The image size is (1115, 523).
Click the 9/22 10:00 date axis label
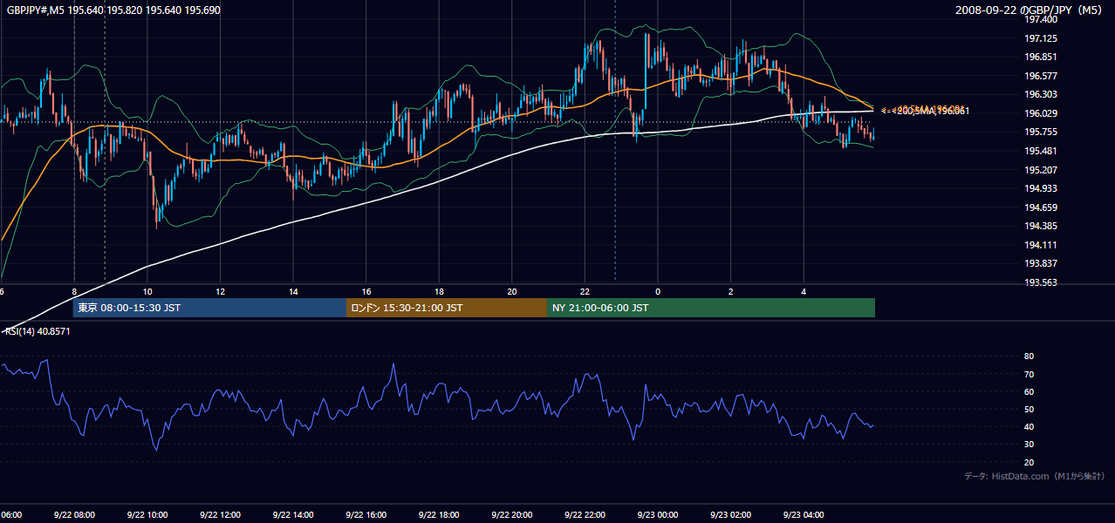click(x=147, y=514)
